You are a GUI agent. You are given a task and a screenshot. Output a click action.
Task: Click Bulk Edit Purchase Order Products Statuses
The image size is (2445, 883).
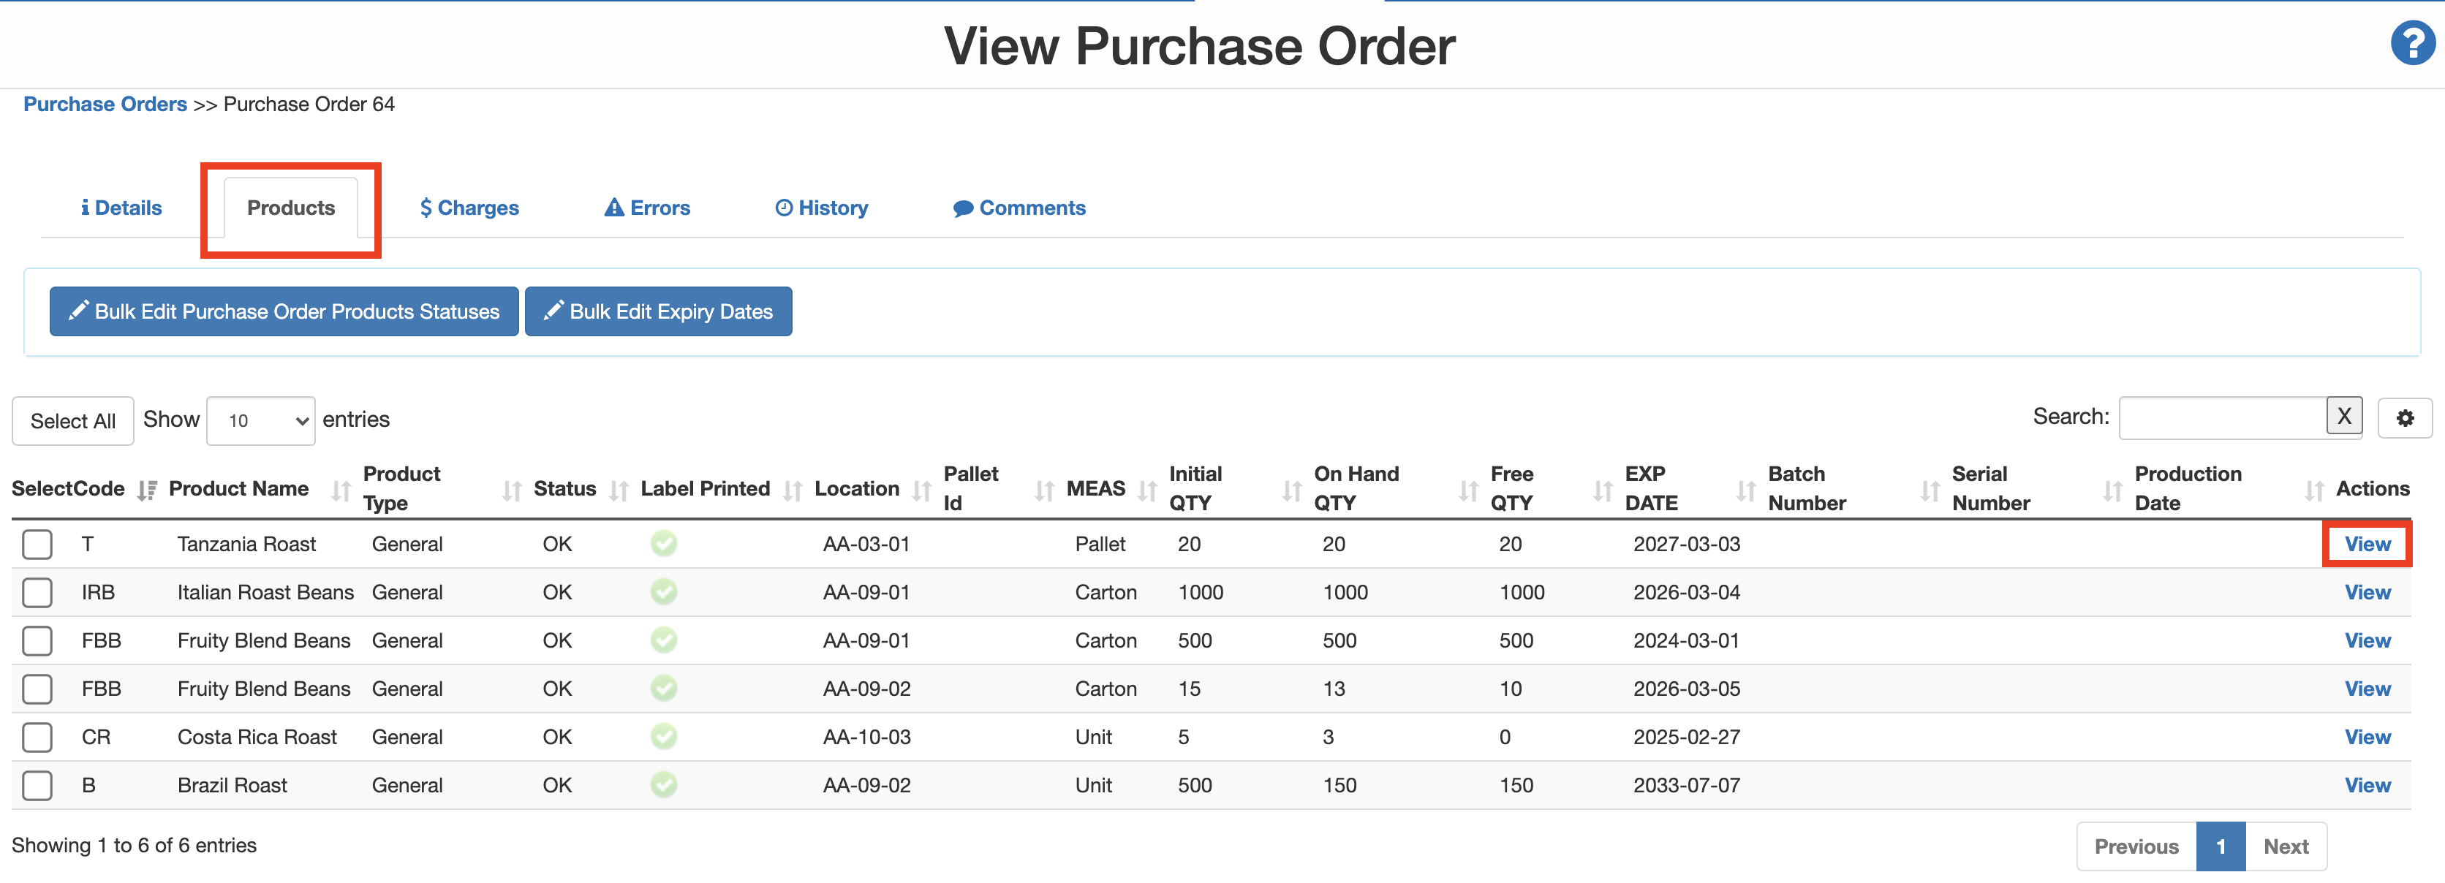(284, 311)
